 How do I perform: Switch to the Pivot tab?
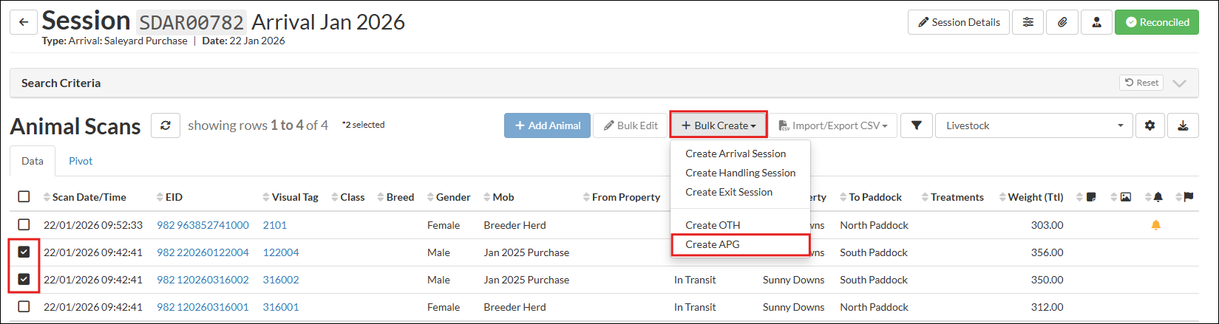[81, 161]
